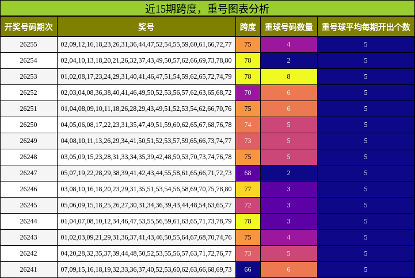Click span value 68 in row 26247
Screen dimensions: 415x278
[248, 173]
